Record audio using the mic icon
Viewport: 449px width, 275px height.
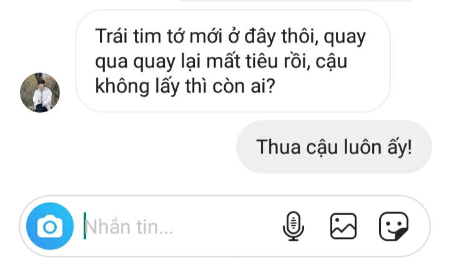294,226
